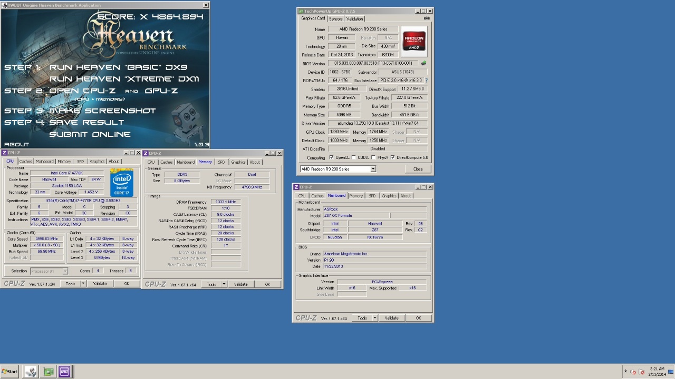Open the purple CPU-Z icon in taskbar

tap(64, 372)
